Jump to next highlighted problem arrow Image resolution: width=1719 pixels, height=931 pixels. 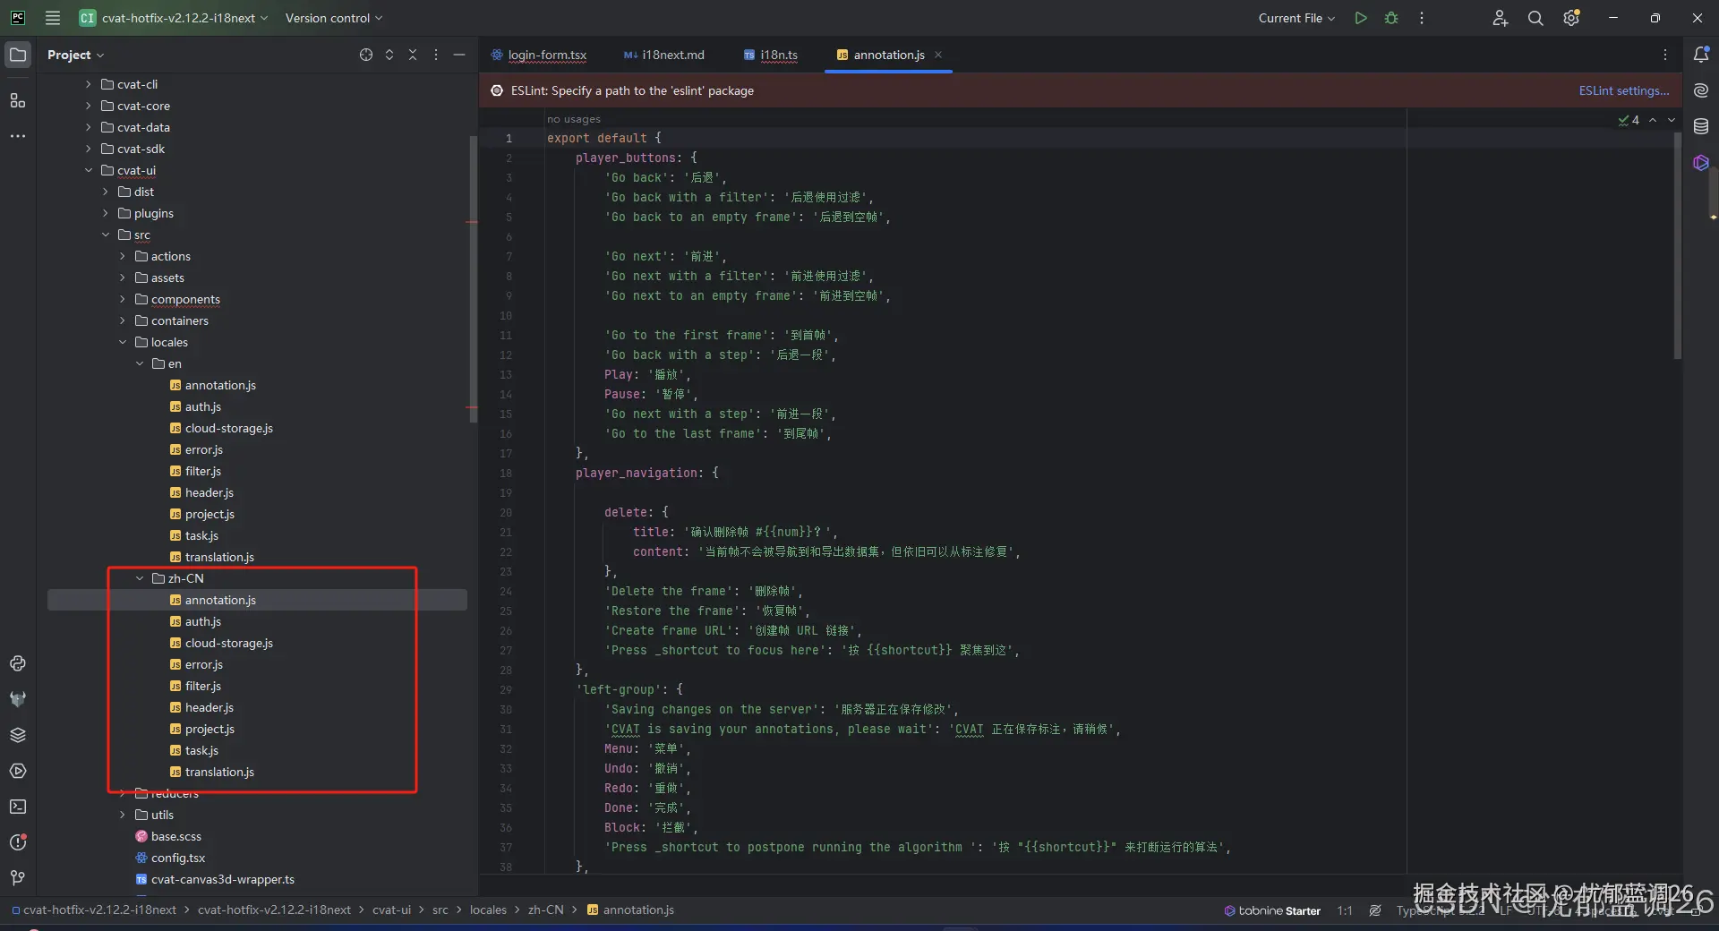click(1672, 120)
